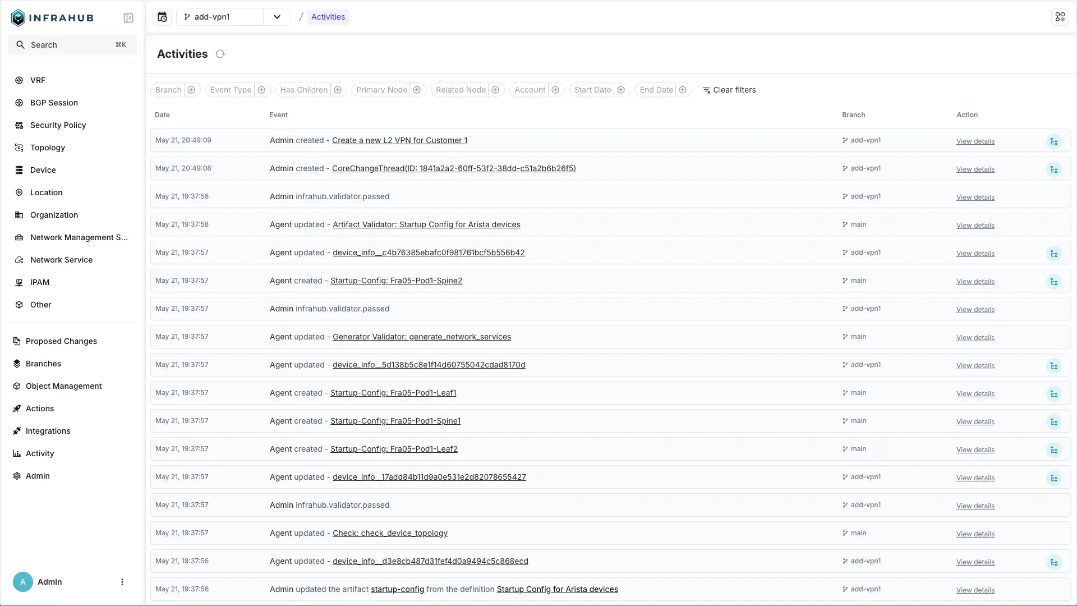
Task: View details of first infrahub.validator.passed event
Action: pyautogui.click(x=975, y=198)
